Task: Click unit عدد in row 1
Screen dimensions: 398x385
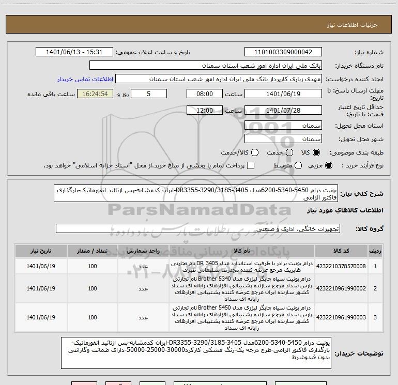Action: (x=143, y=266)
